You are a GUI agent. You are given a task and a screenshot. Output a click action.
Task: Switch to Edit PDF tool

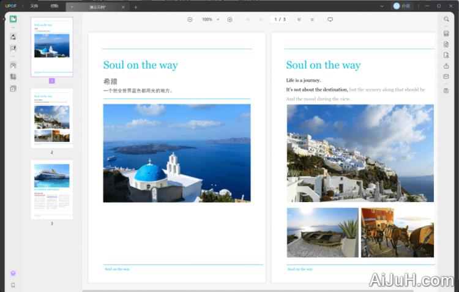pyautogui.click(x=13, y=48)
